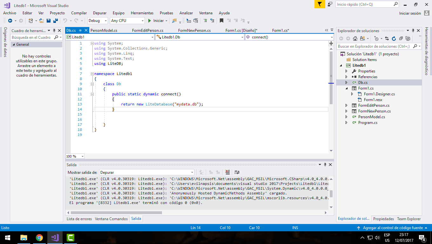
Task: Open the Depurar menu
Action: pos(99,13)
